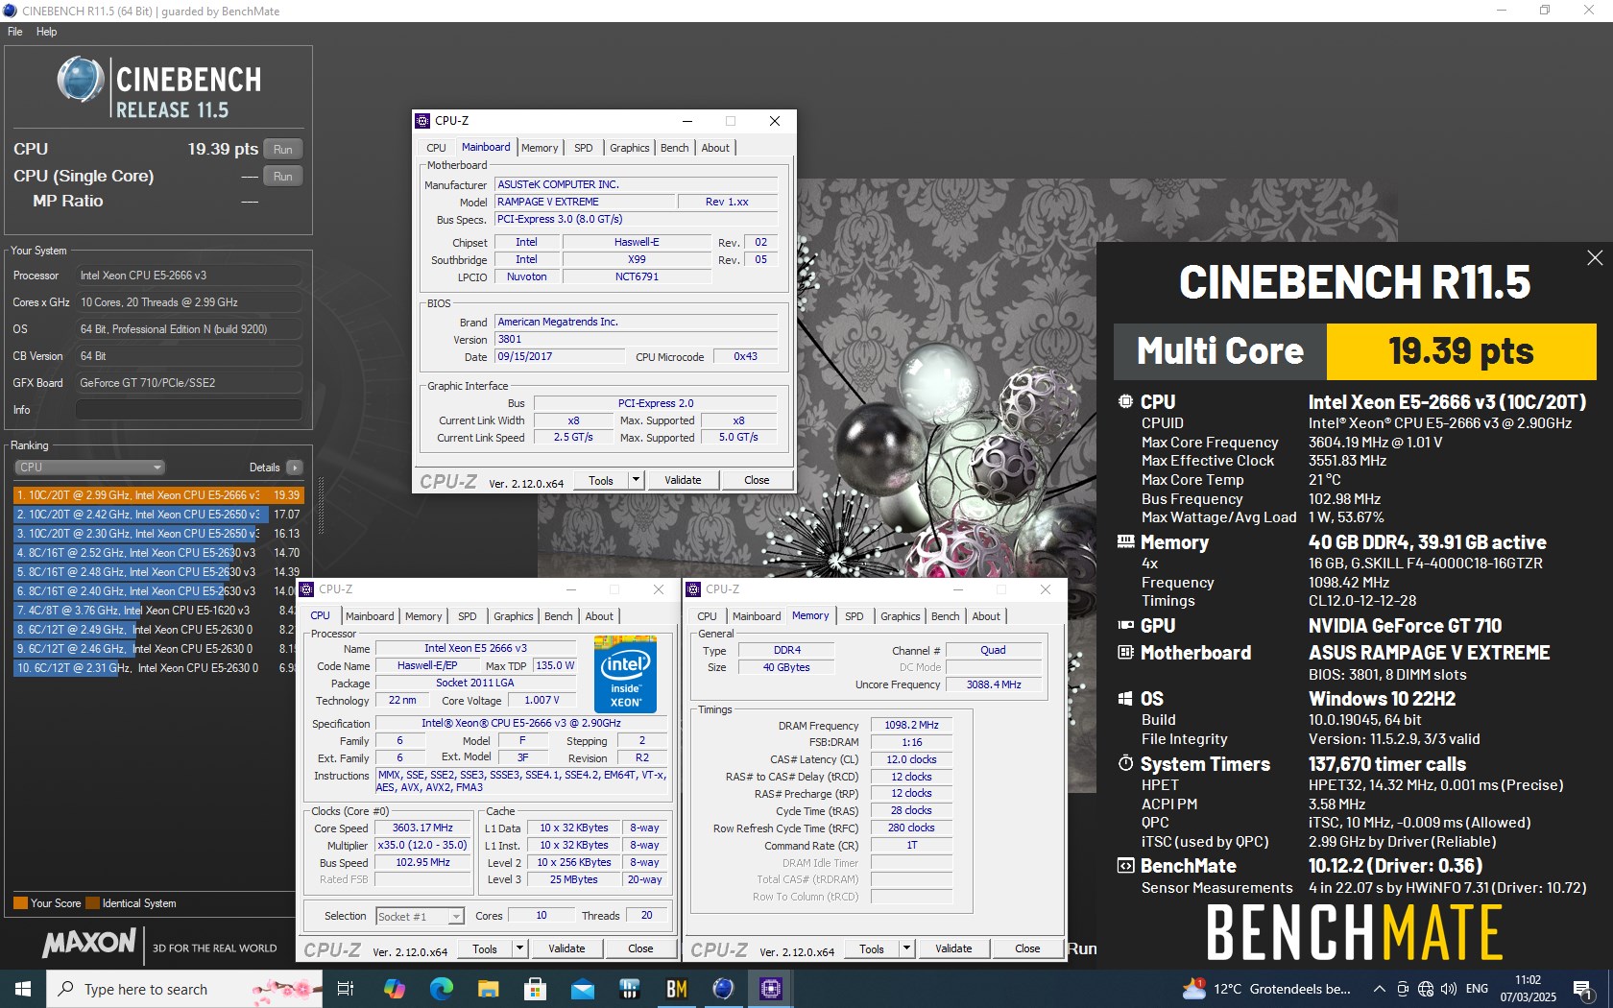
Task: Click the Multi Core 19.39 pts score banner
Action: click(1355, 351)
